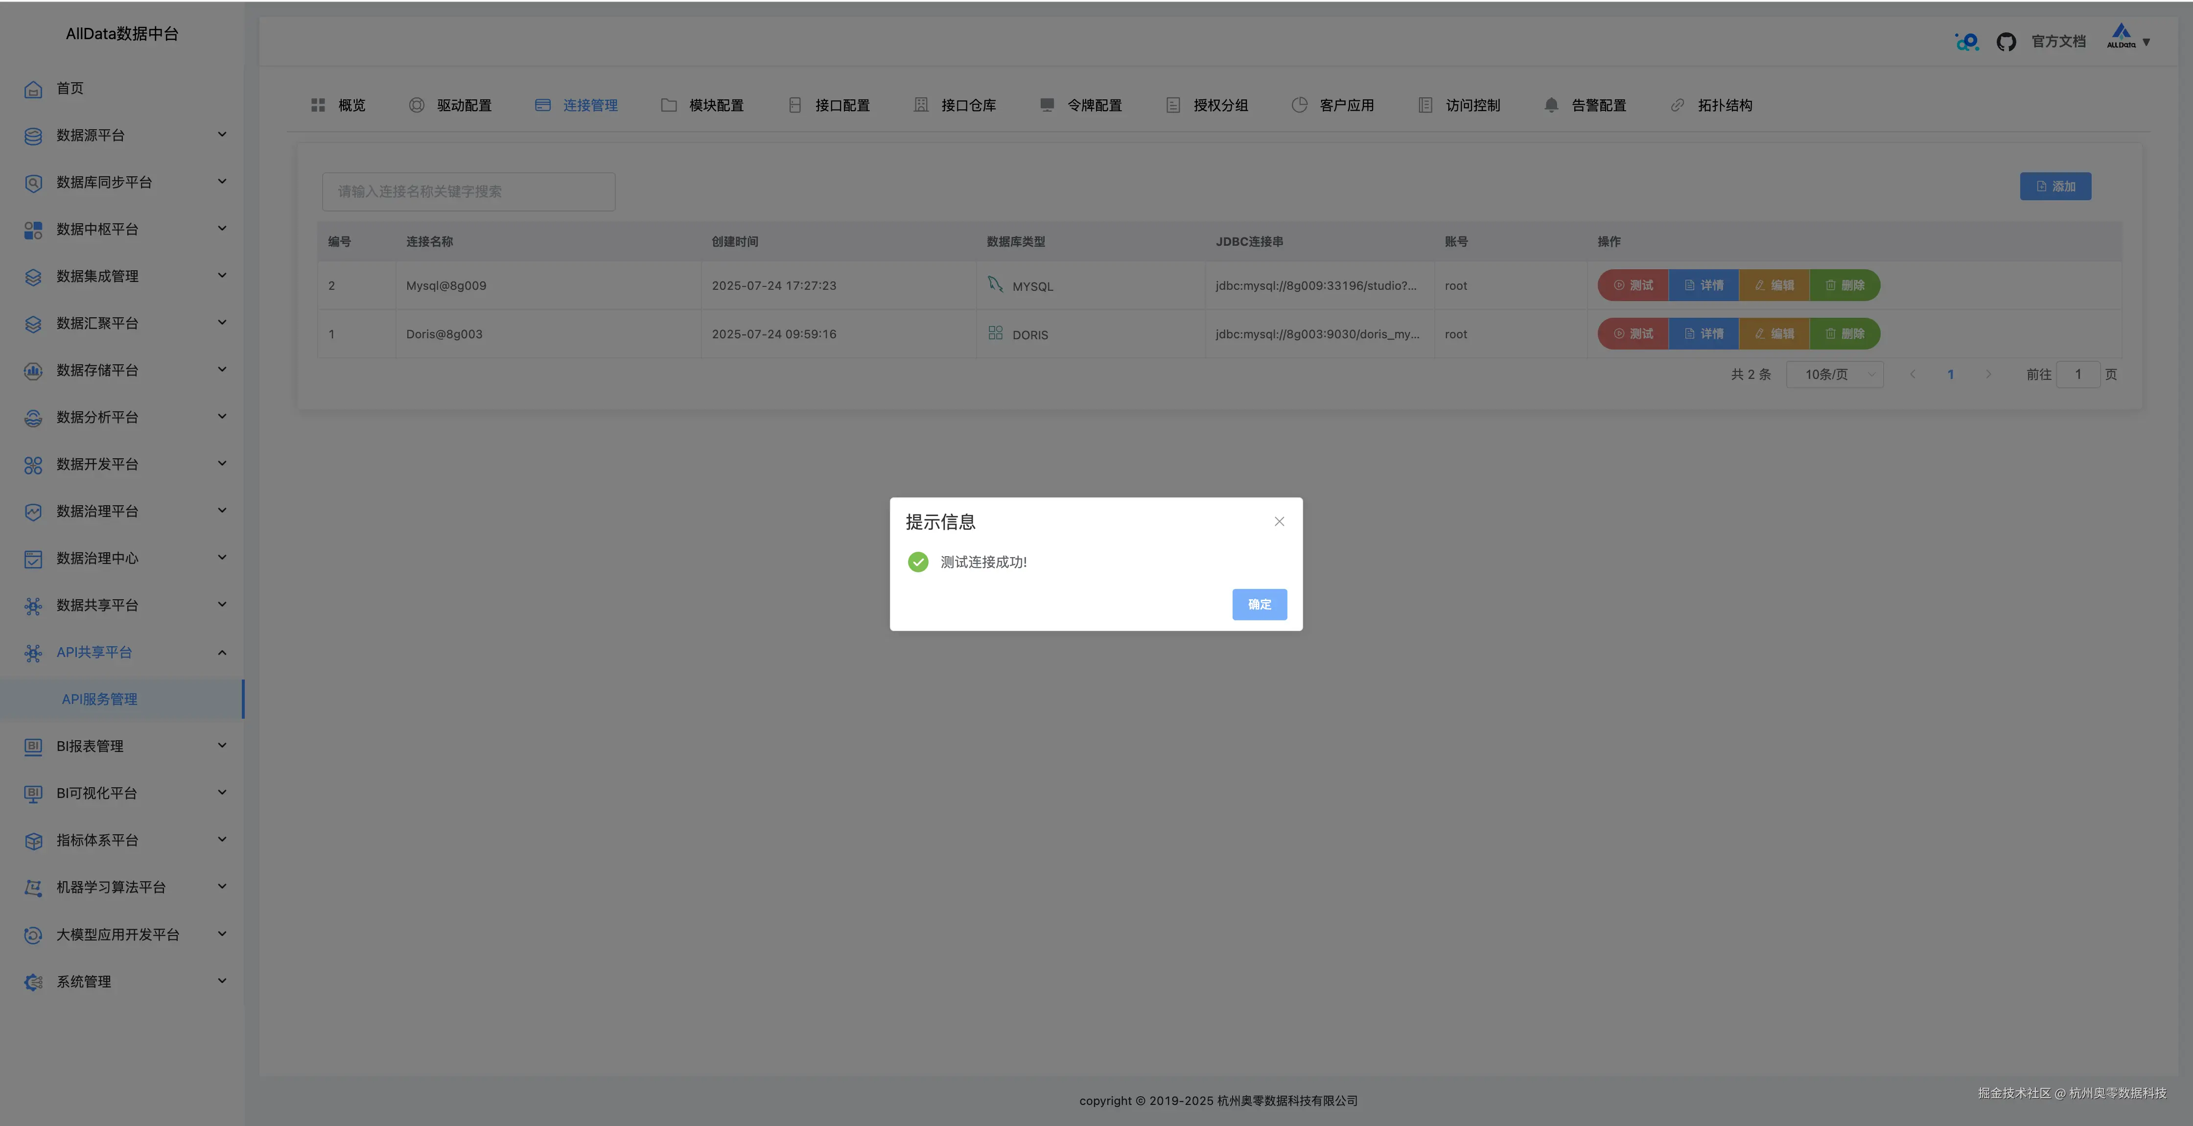The height and width of the screenshot is (1126, 2193).
Task: Click the home icon beside 首页
Action: [33, 89]
